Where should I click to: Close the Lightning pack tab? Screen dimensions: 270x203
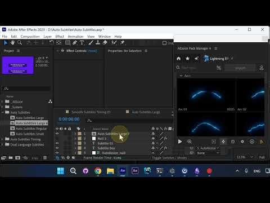(x=232, y=59)
